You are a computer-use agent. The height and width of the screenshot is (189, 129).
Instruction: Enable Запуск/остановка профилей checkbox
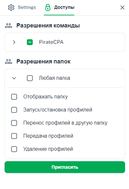click(x=14, y=110)
